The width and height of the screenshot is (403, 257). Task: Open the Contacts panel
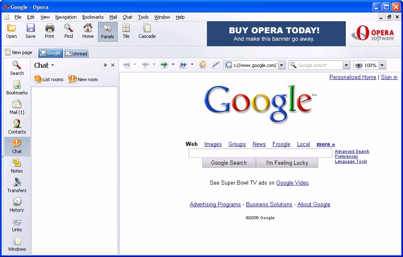(17, 127)
